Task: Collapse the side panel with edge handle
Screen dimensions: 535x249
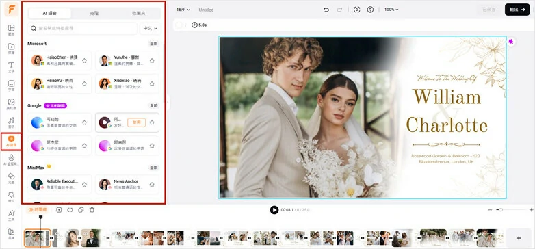Action: 168,102
